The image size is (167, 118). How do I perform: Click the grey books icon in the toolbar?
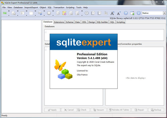(x=106, y=13)
